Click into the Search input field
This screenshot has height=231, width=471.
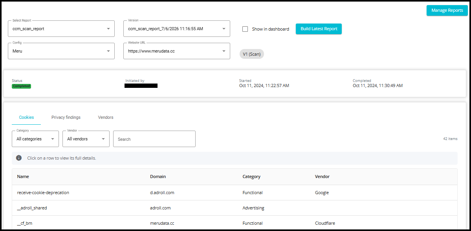154,139
